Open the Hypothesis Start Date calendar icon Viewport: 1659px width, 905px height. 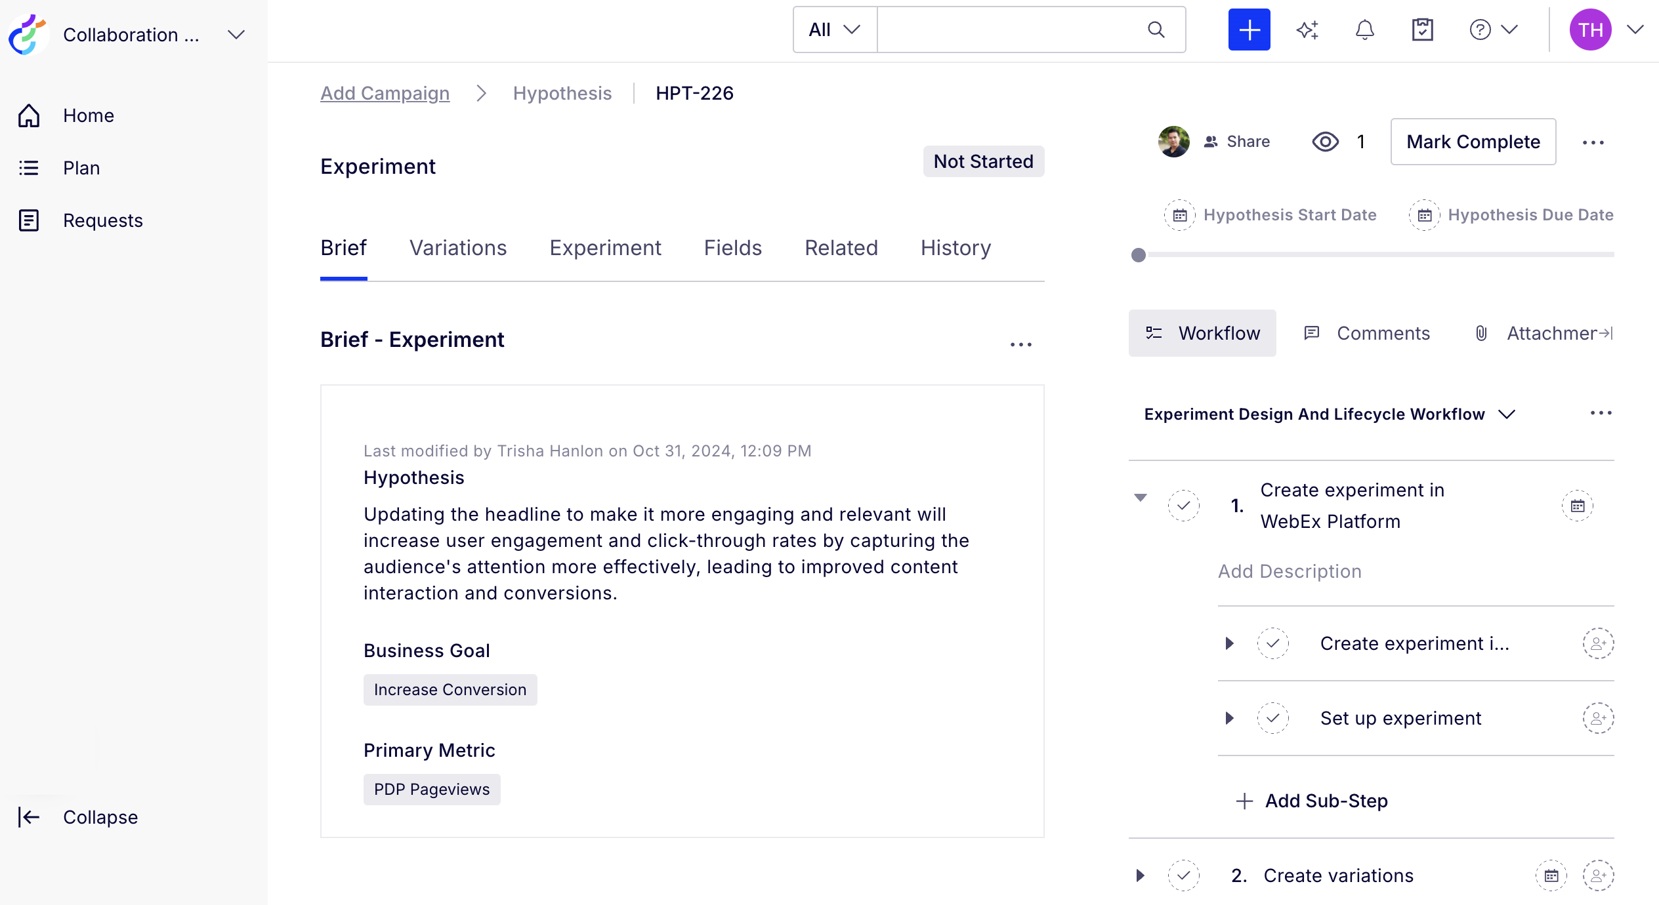coord(1179,215)
